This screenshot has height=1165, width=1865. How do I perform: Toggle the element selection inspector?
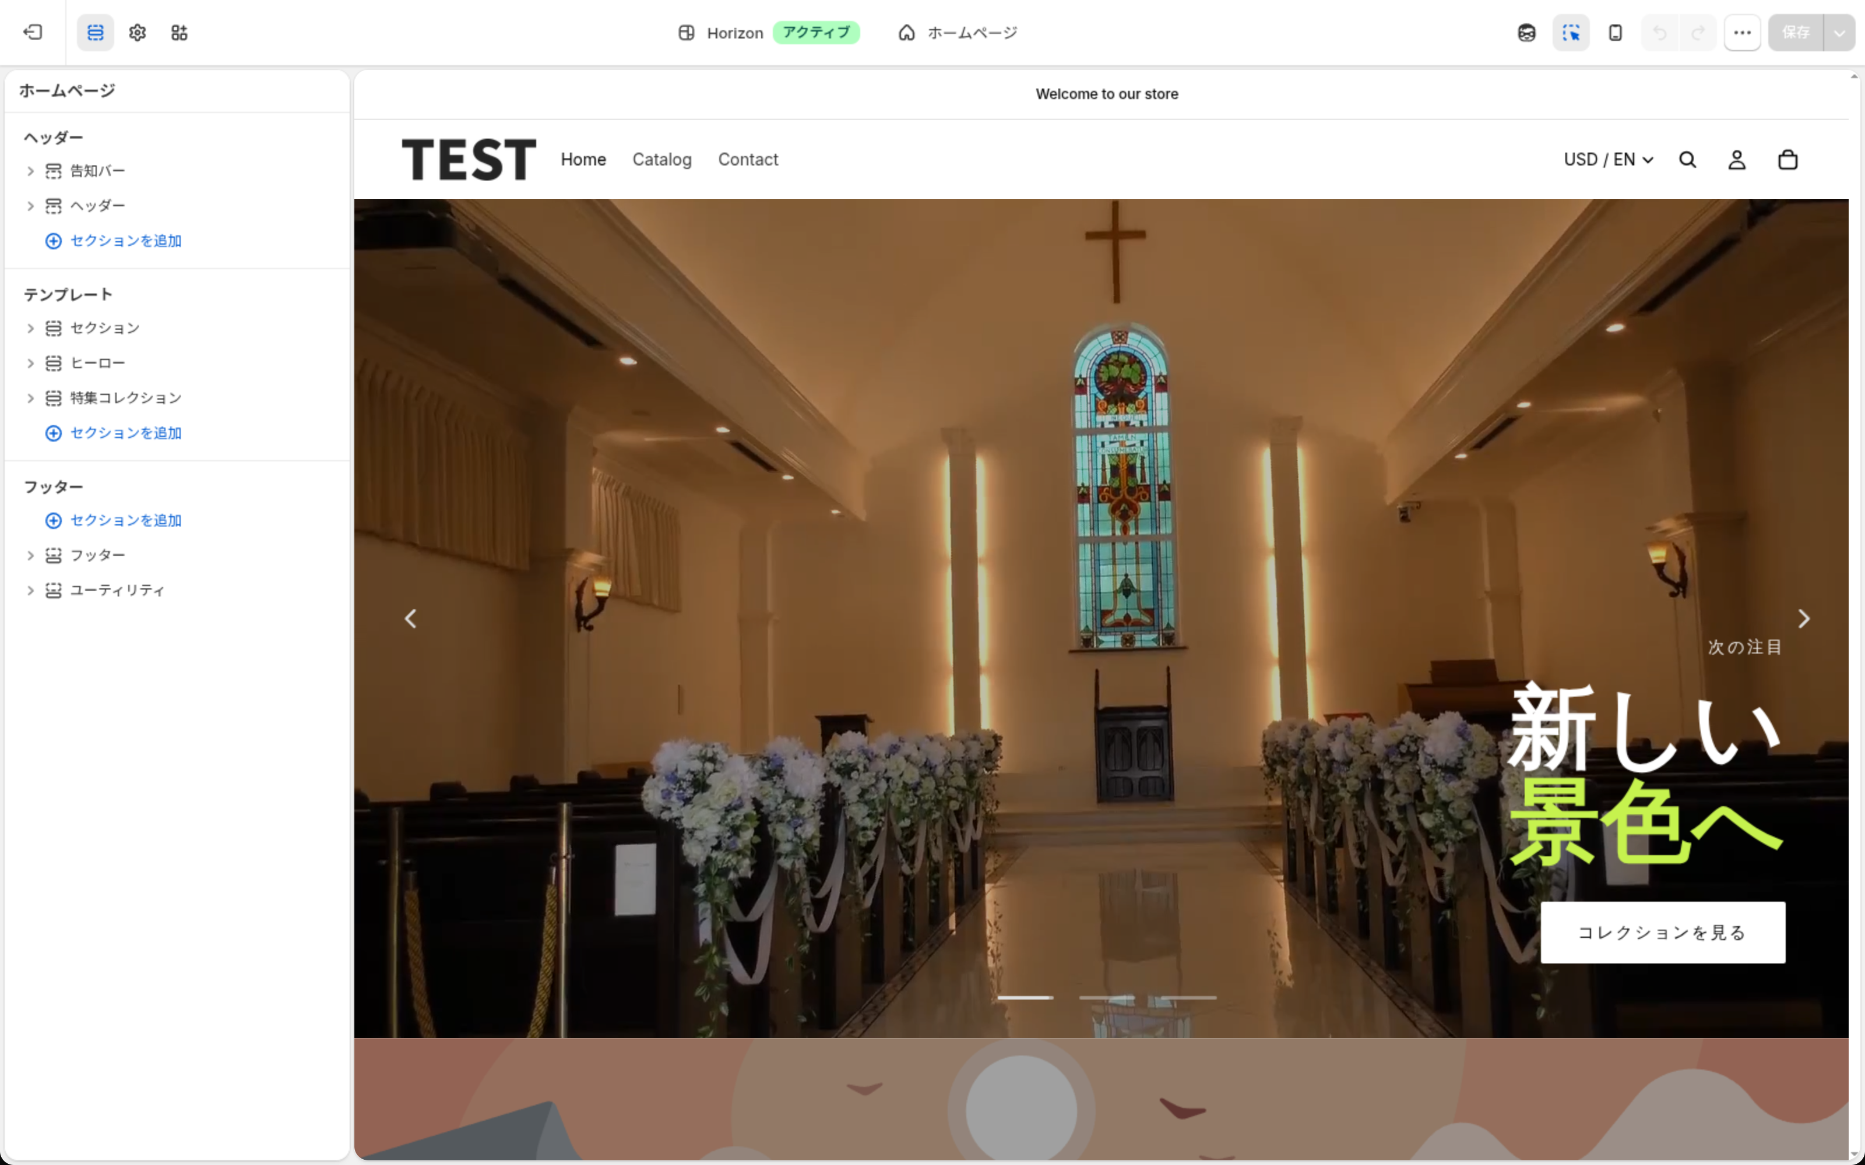click(1571, 33)
